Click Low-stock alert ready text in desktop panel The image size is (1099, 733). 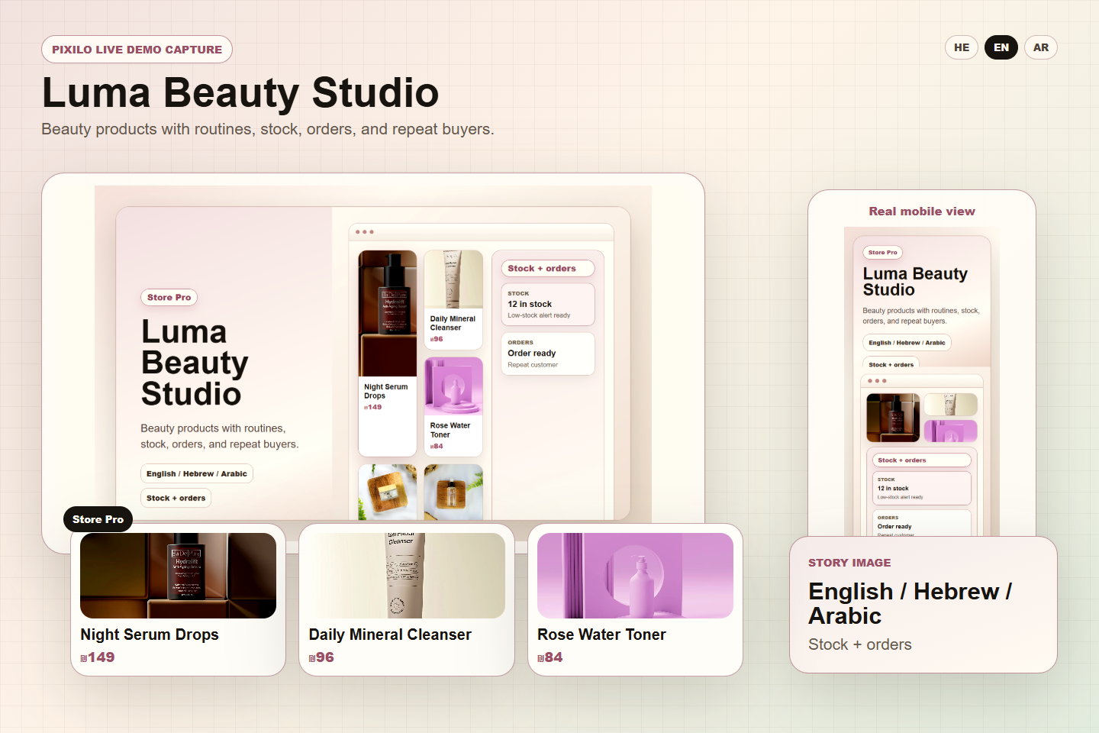coord(539,315)
